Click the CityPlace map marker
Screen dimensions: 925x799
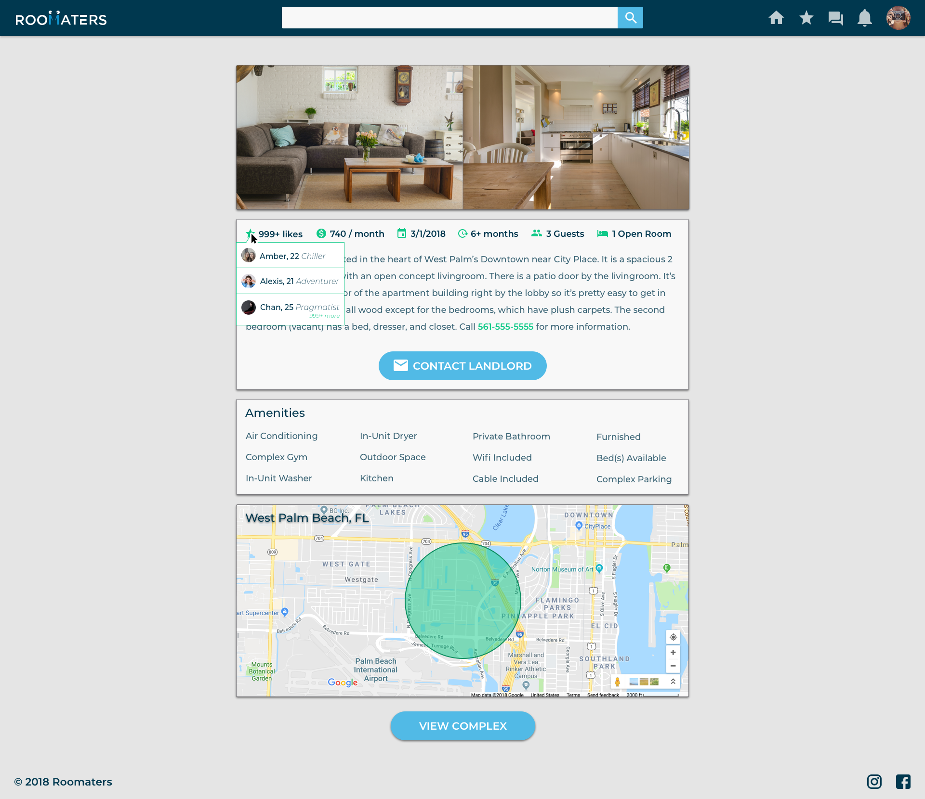tap(579, 526)
